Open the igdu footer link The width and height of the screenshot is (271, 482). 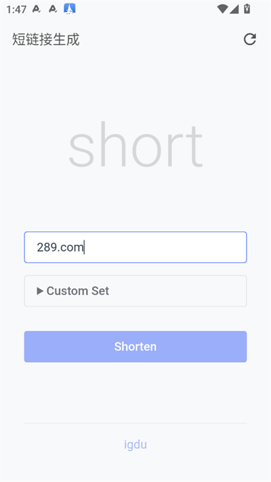[x=135, y=445]
